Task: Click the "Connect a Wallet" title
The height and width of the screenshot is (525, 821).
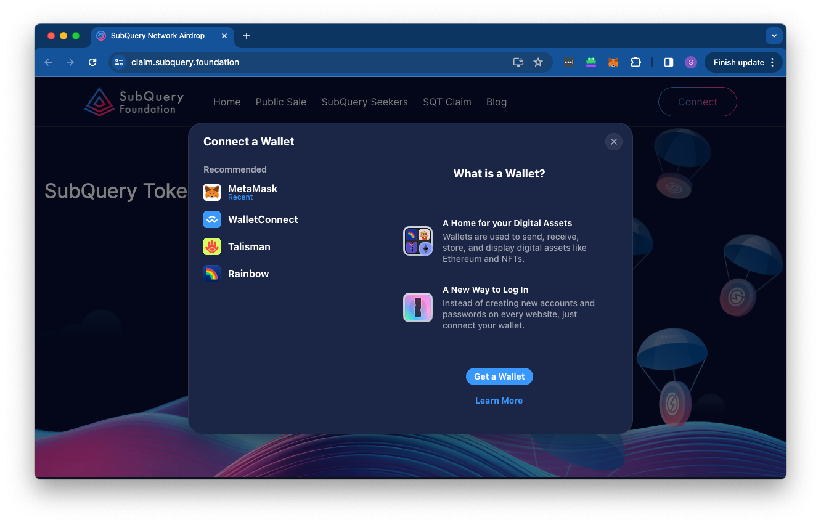Action: pos(249,142)
